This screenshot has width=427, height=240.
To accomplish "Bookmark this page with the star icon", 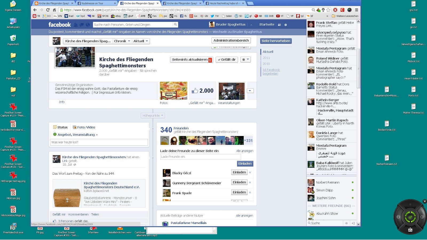I will (x=328, y=10).
